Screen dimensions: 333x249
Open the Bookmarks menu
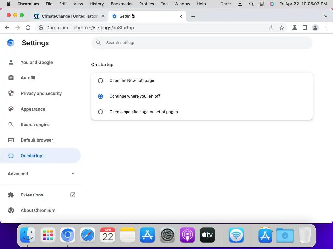pyautogui.click(x=122, y=4)
